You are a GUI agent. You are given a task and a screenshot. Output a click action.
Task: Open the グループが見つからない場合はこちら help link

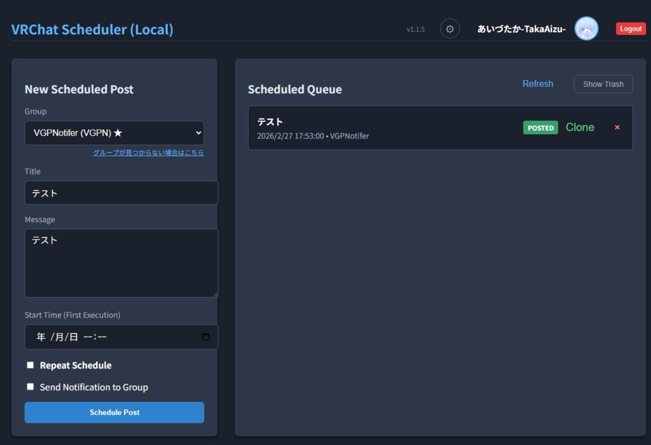[x=149, y=153]
